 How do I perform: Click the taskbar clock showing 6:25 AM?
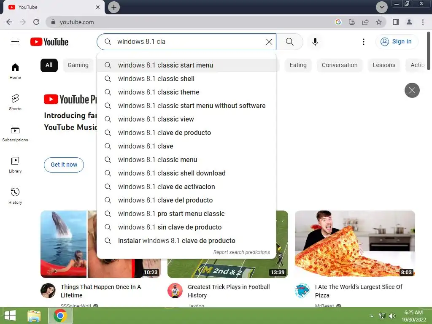(413, 316)
